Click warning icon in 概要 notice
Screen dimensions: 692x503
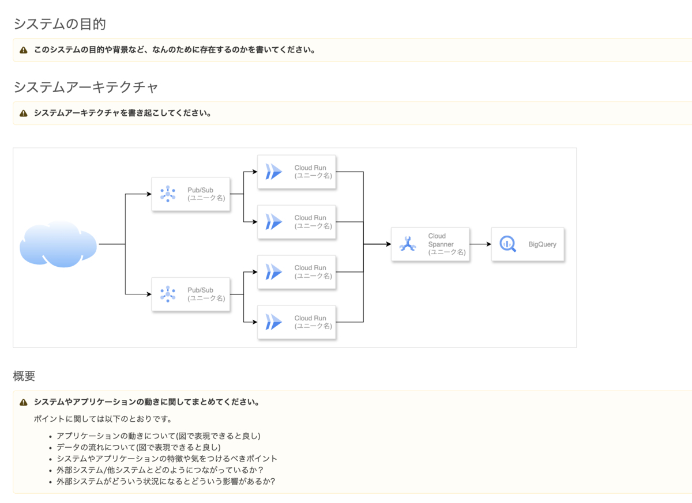coord(23,402)
